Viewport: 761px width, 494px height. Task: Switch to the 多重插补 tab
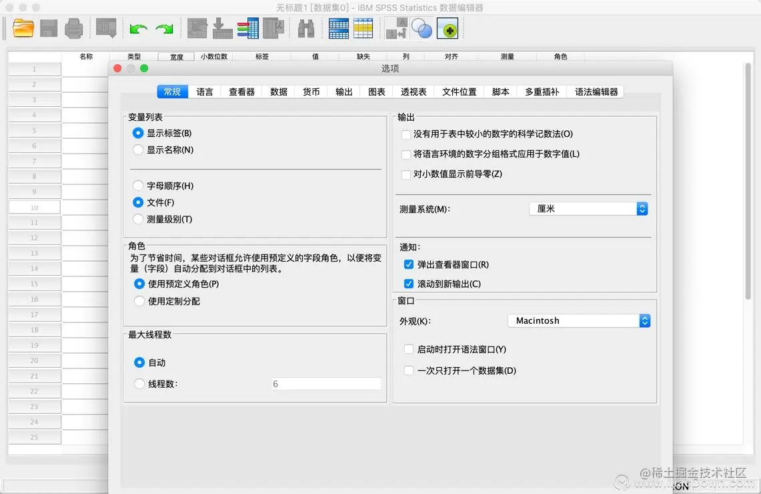(x=542, y=92)
